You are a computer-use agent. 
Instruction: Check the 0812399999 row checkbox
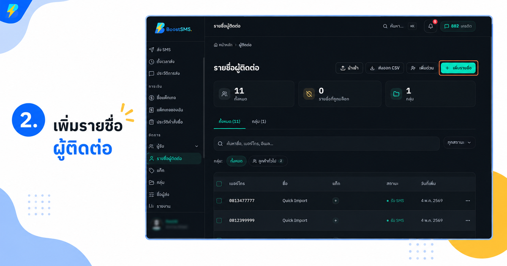[219, 220]
